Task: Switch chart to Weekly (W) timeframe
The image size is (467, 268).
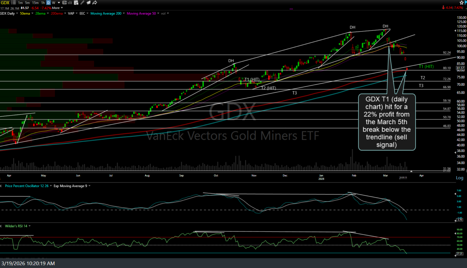Action: [54, 3]
